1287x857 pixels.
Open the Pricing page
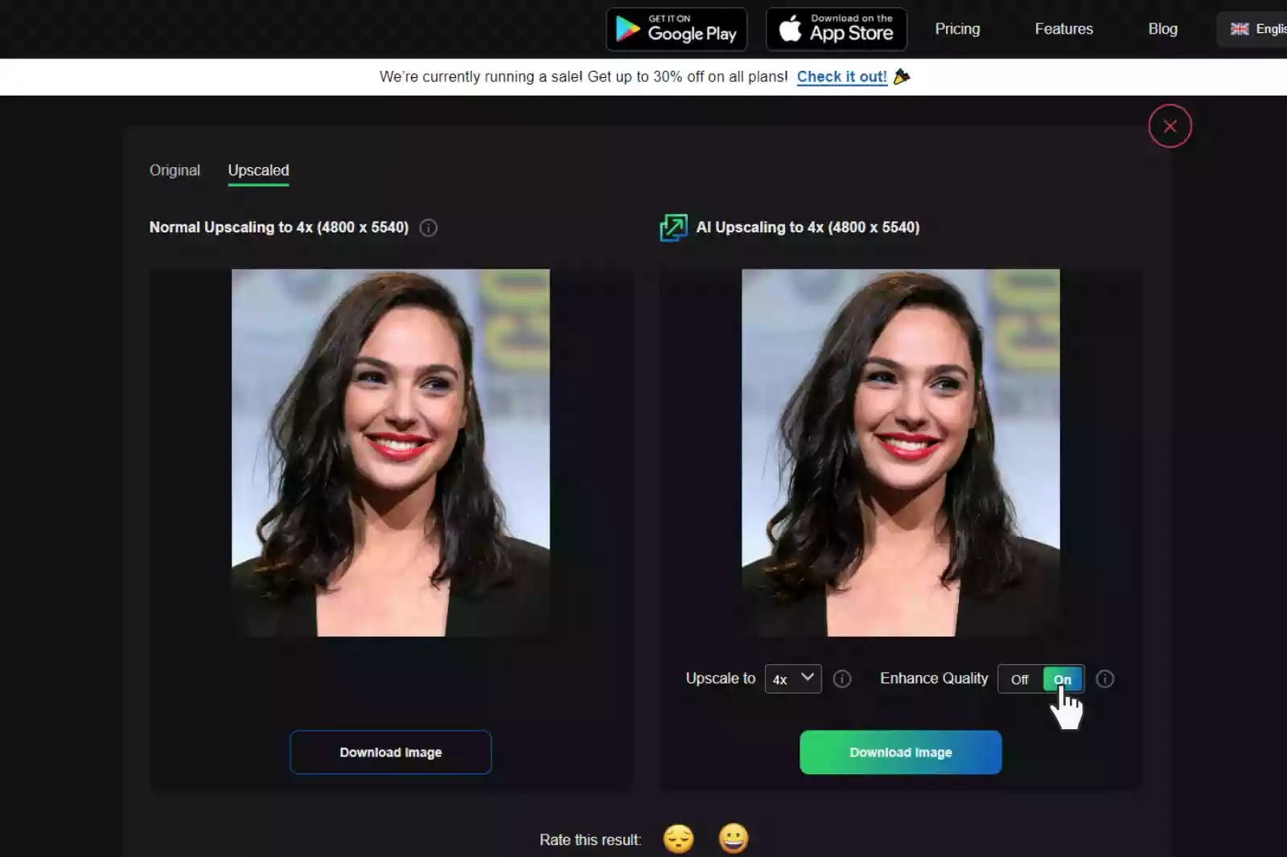coord(957,29)
